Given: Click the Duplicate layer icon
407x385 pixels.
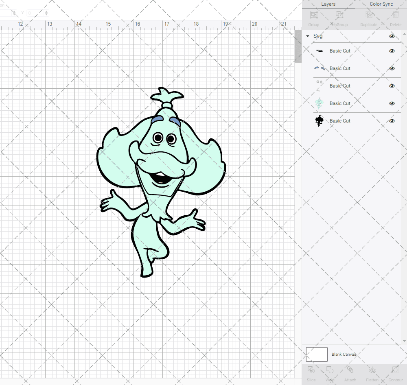Looking at the screenshot, I should point(369,15).
